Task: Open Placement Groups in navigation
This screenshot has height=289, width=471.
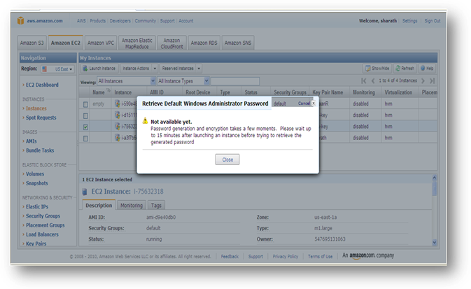Action: pyautogui.click(x=45, y=225)
